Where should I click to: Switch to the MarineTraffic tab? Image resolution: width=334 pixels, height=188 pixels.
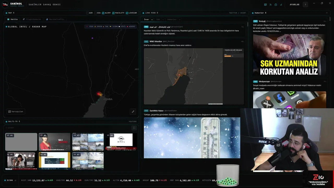tap(55, 19)
